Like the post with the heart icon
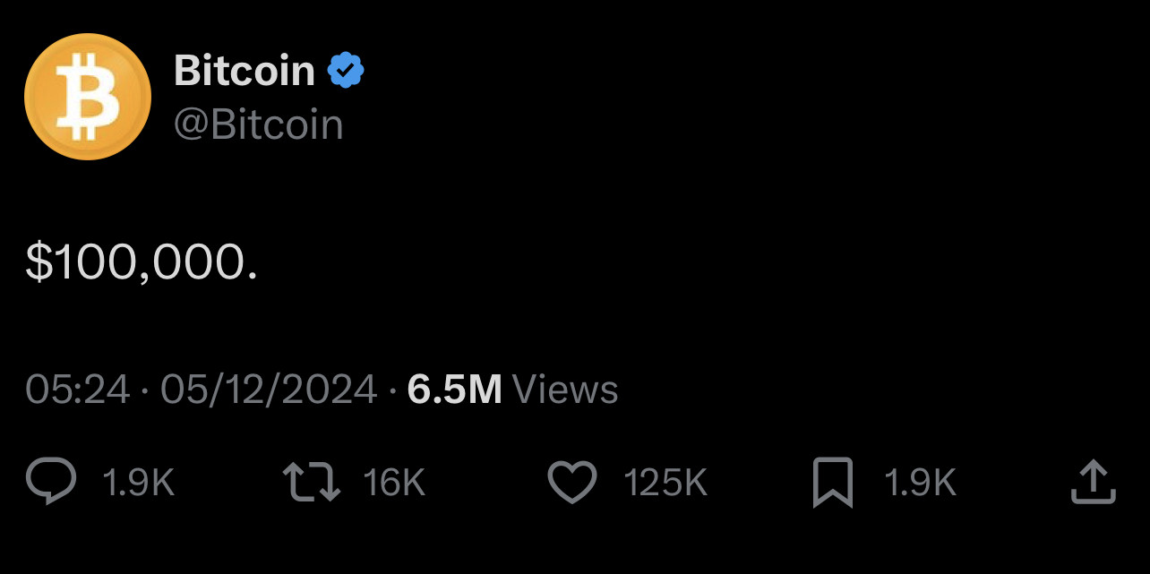 (x=571, y=484)
